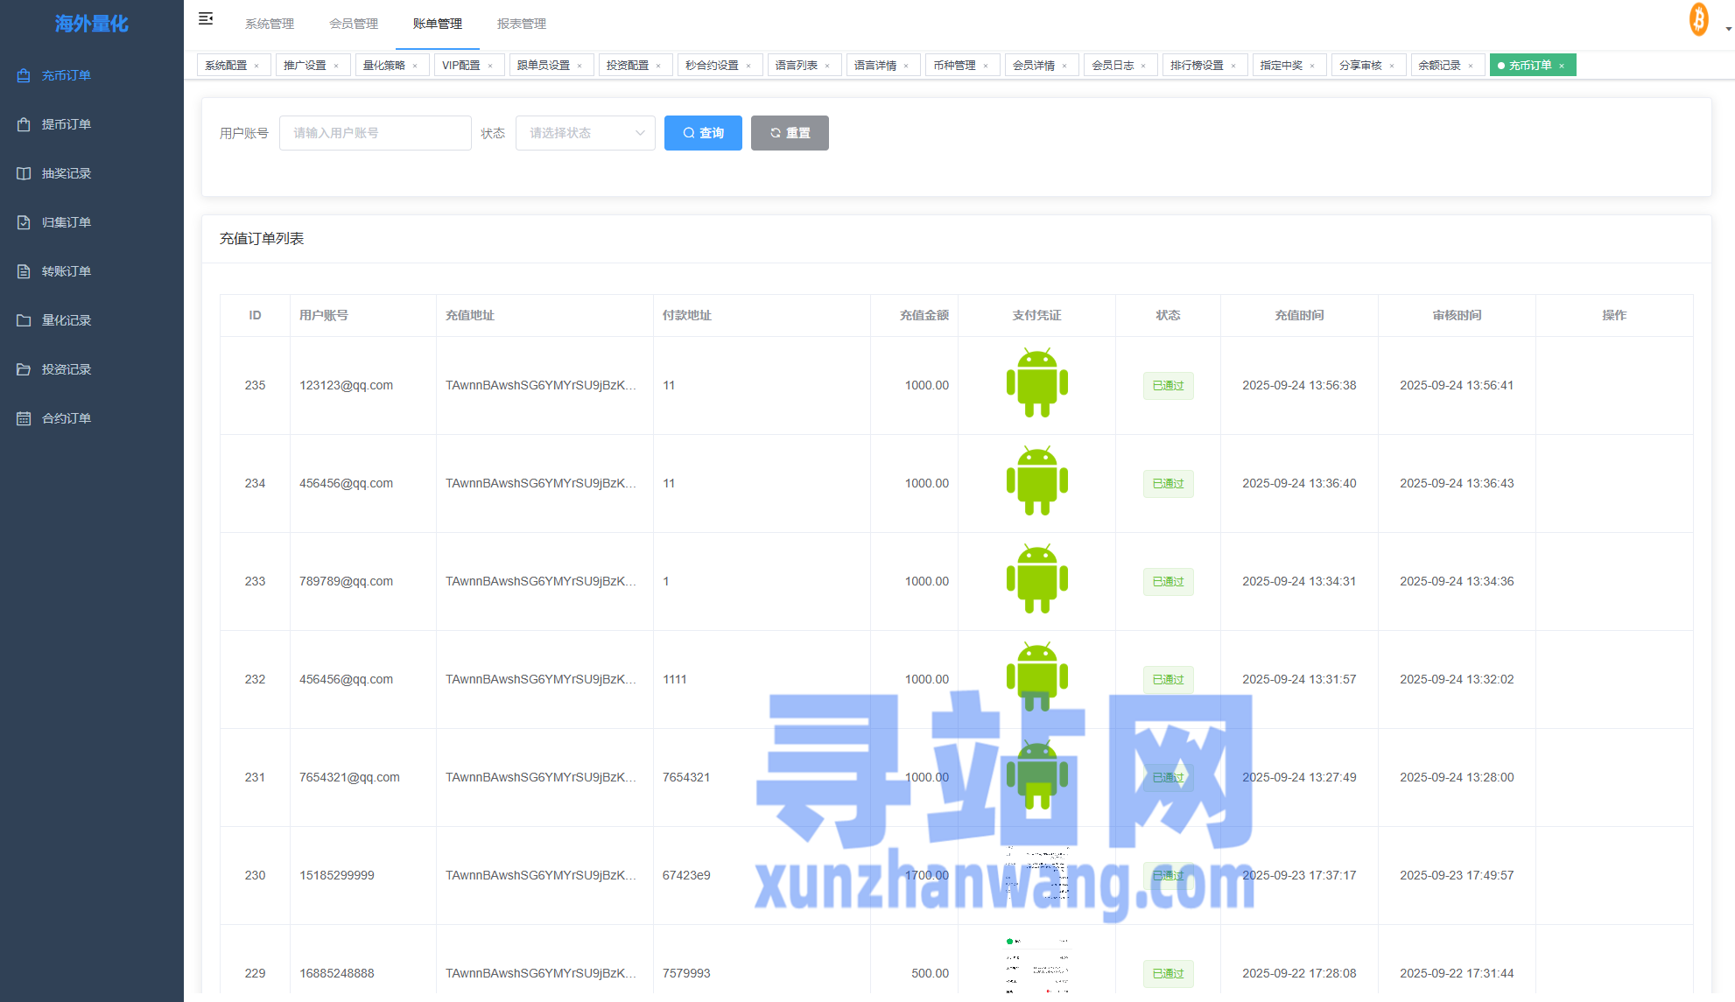Click the 提币订单 sidebar icon
1735x1002 pixels.
24,124
